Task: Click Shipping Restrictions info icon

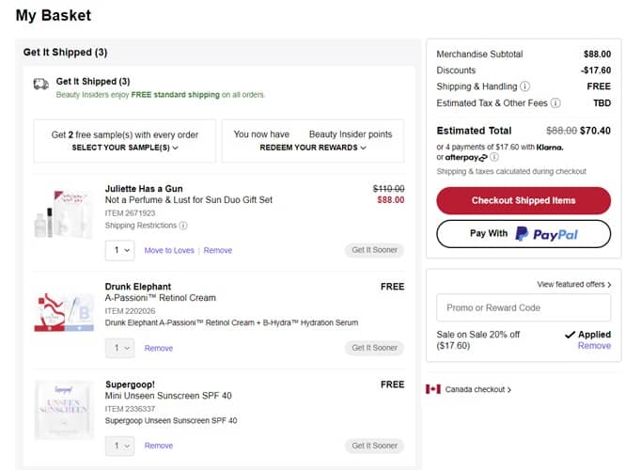Action: [x=182, y=226]
